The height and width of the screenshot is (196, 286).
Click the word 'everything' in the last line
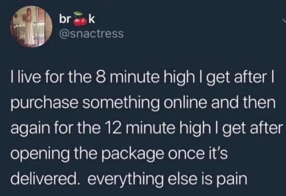125,179
